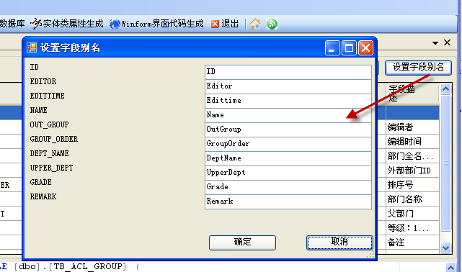This screenshot has height=272, width=462.
Task: Select the 部门全名 description cell
Action: (412, 156)
